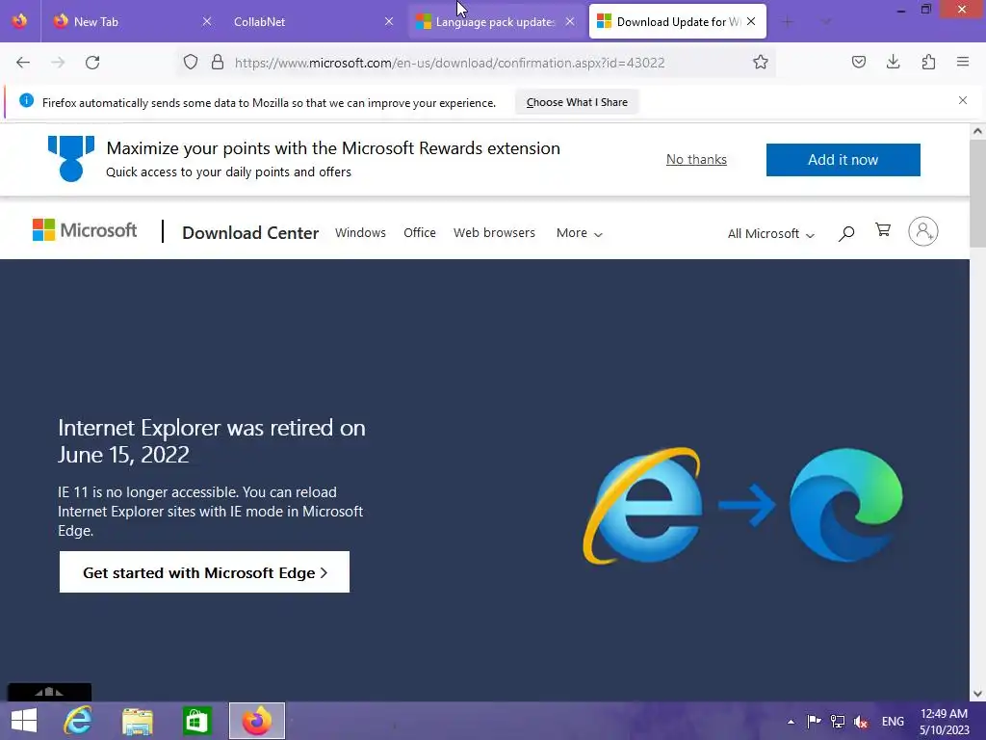Open the Firefox downloads panel
Screen dimensions: 986x740
pos(893,62)
